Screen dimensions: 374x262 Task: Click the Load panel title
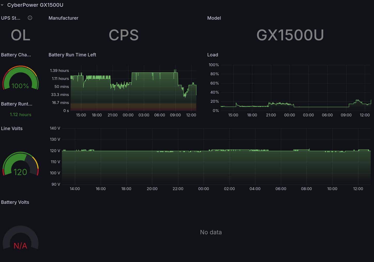(213, 55)
